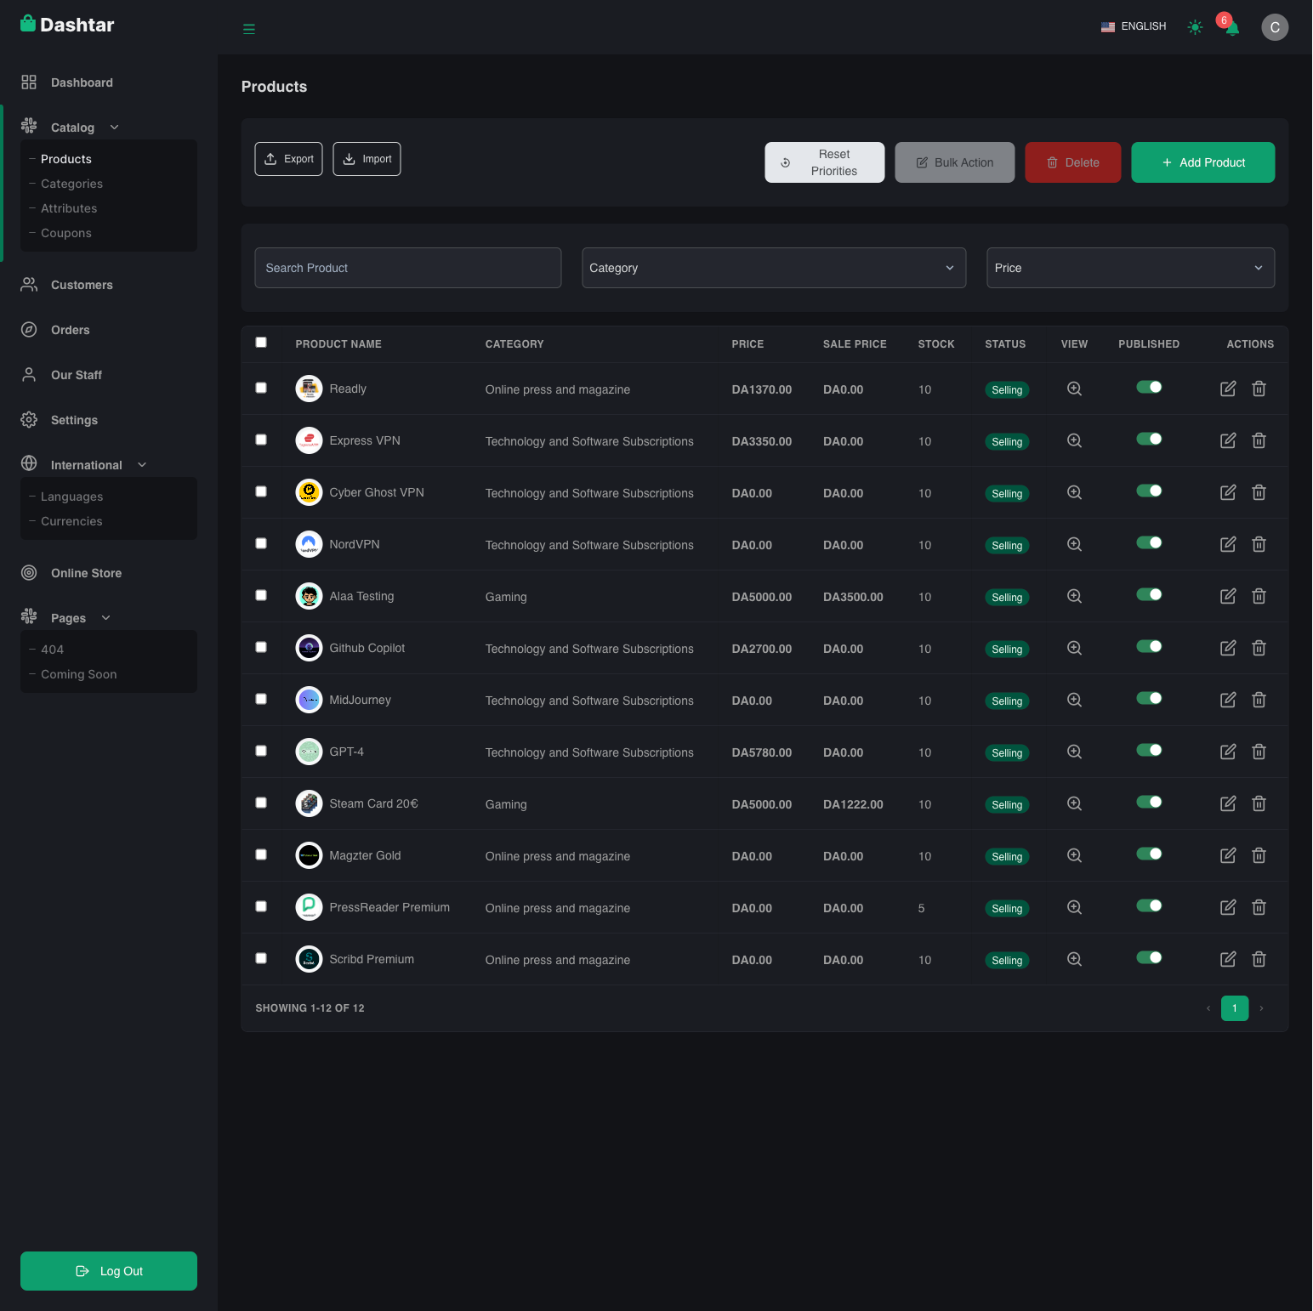Toggle published switch for NordVPN

tap(1149, 543)
